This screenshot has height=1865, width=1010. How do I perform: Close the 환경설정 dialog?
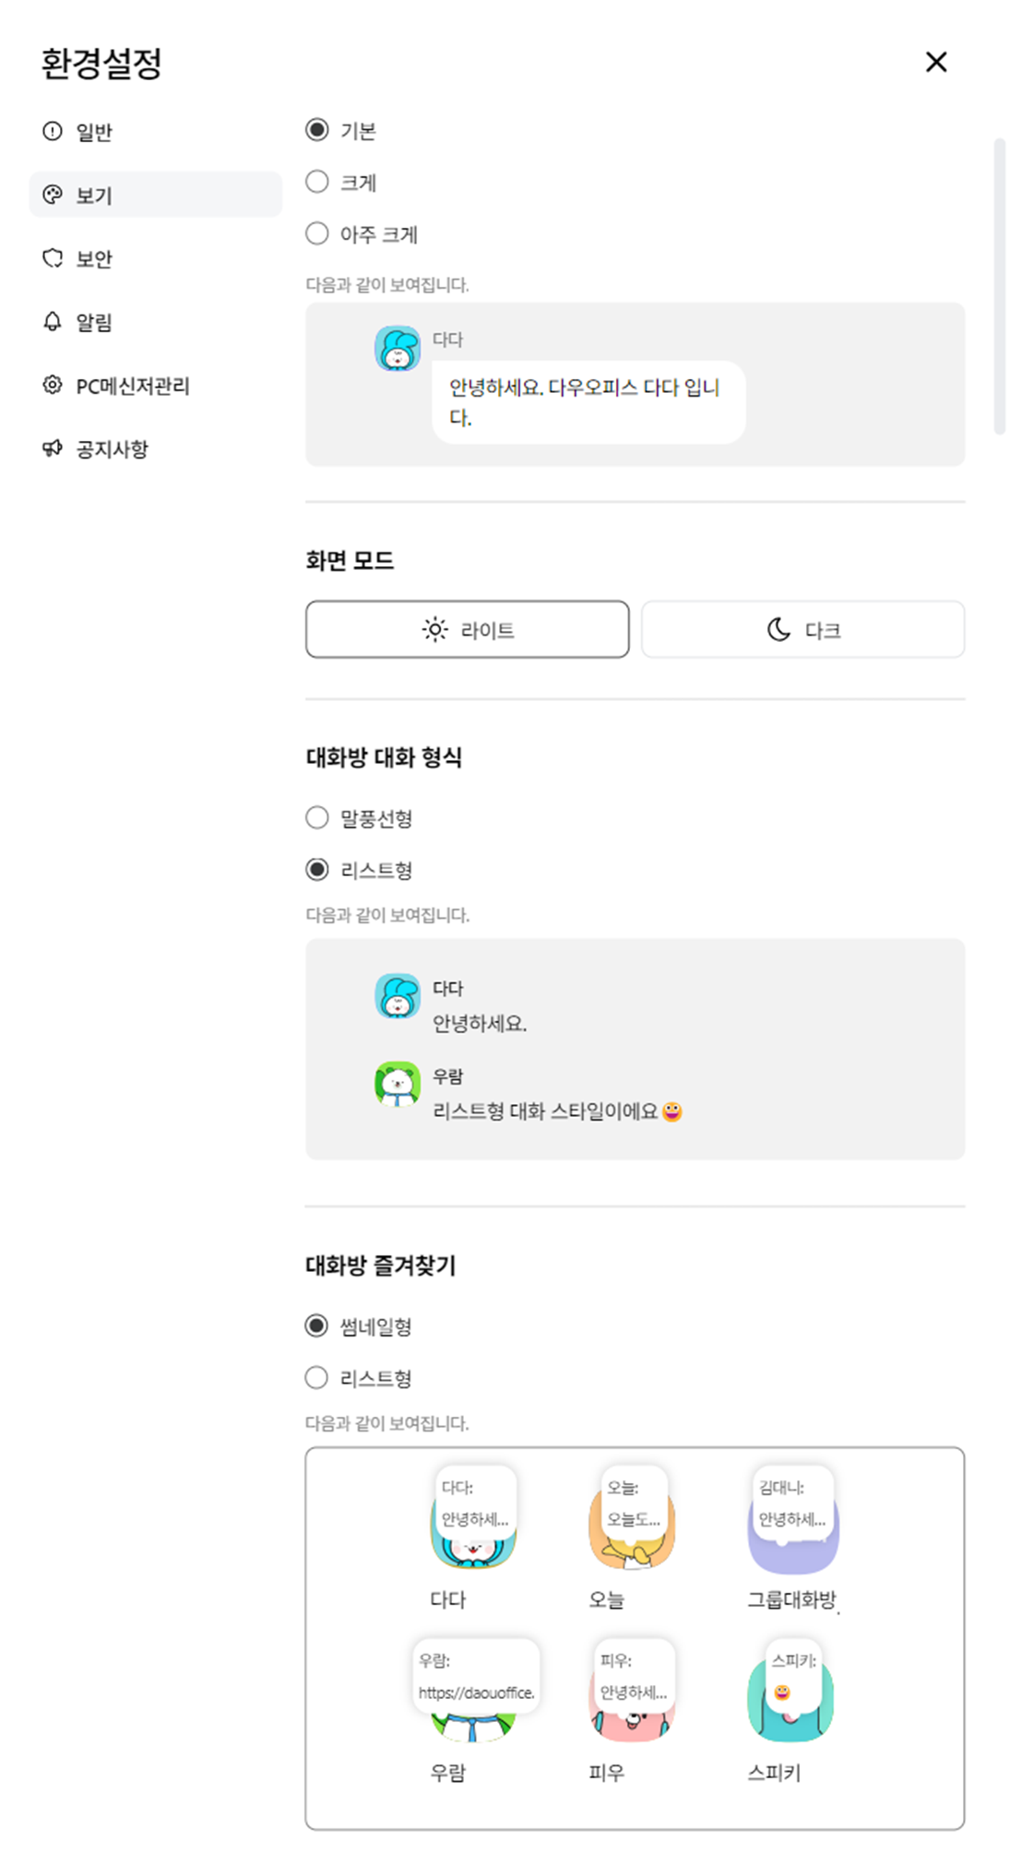[x=936, y=62]
